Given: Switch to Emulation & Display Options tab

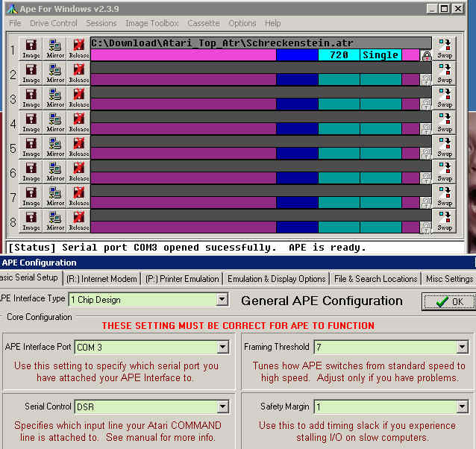Looking at the screenshot, I should click(x=277, y=279).
